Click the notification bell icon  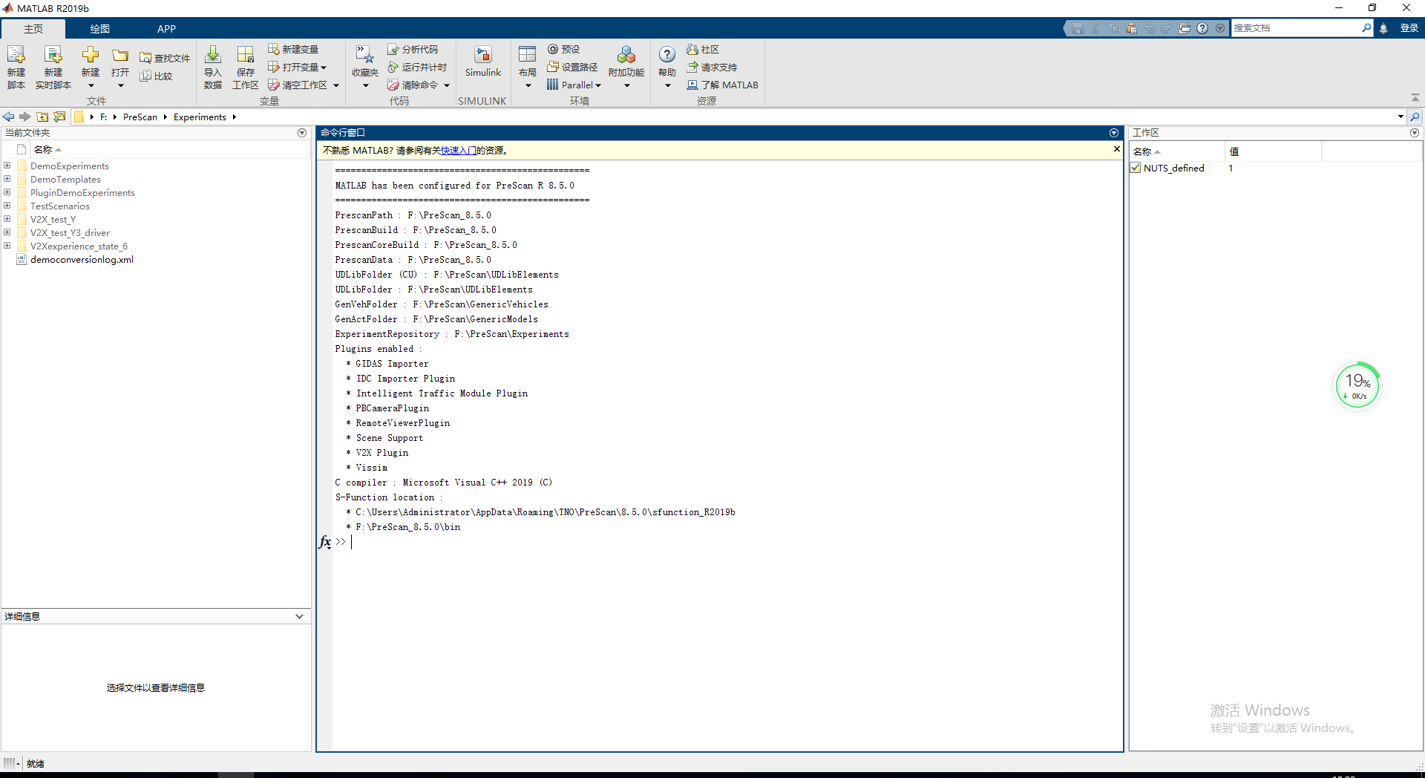tap(1383, 28)
